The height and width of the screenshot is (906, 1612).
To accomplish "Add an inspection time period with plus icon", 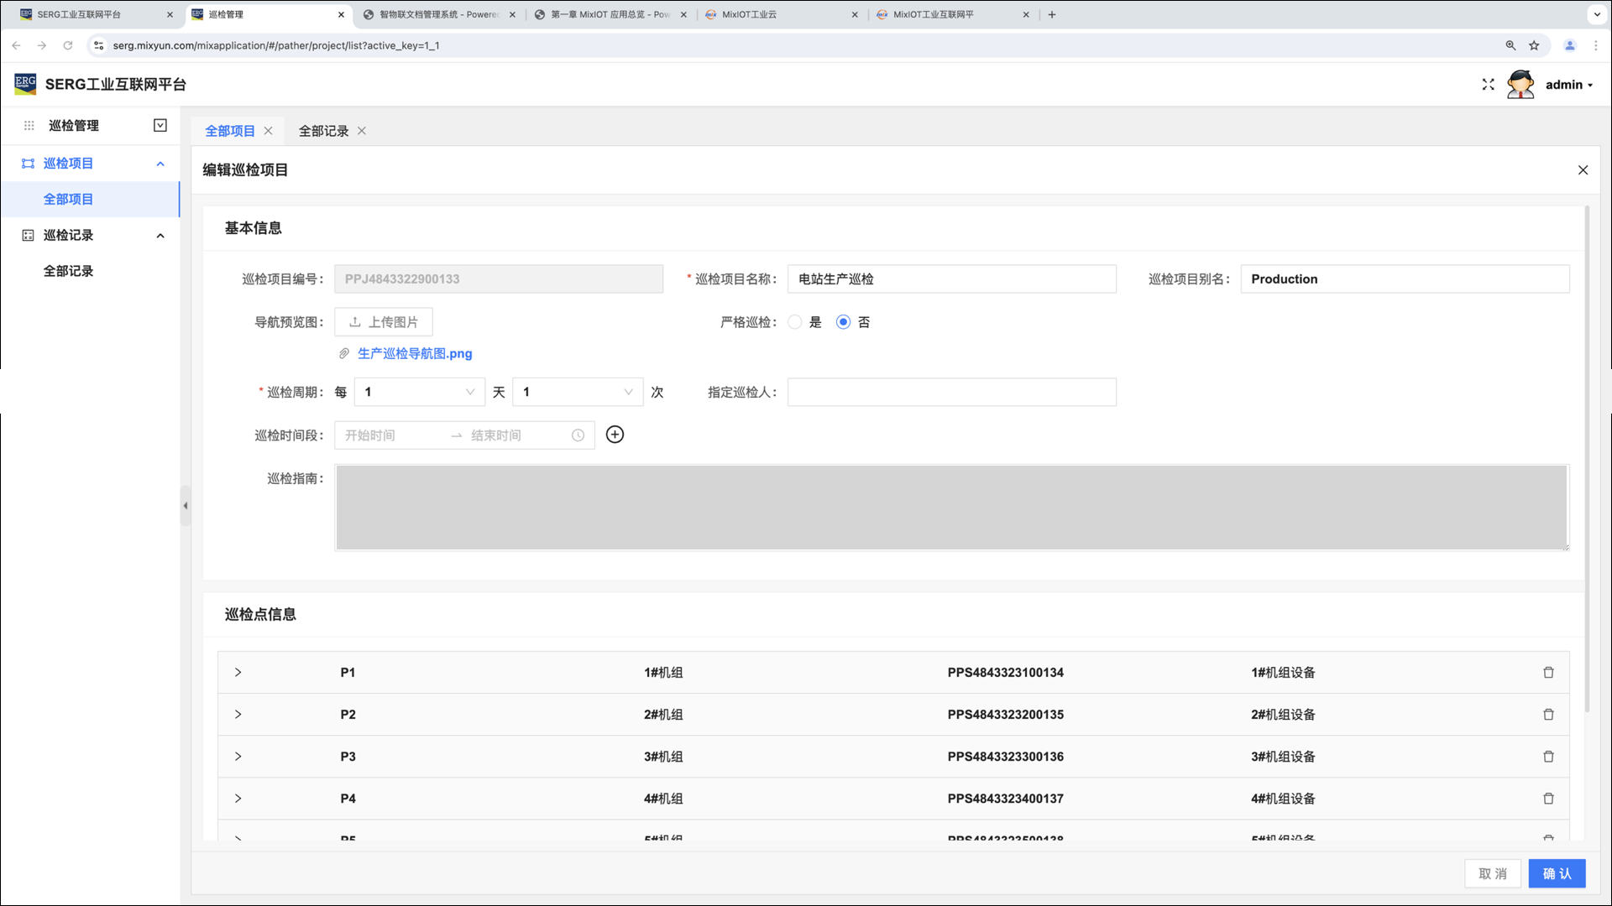I will [x=615, y=435].
